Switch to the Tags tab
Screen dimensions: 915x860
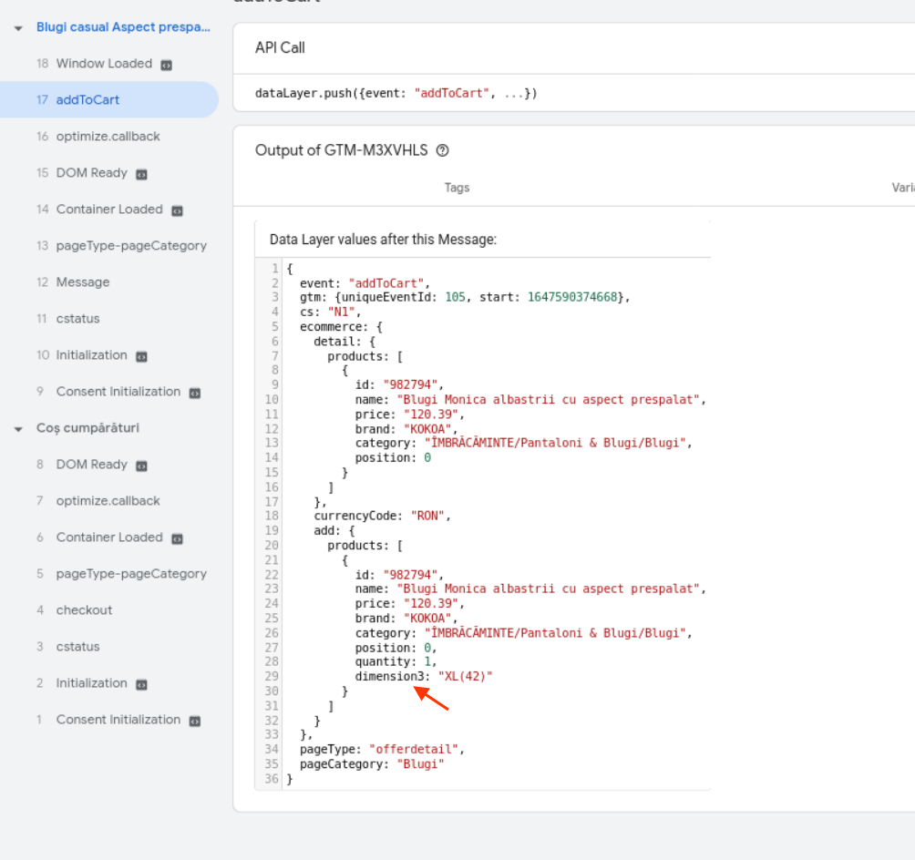click(x=457, y=188)
